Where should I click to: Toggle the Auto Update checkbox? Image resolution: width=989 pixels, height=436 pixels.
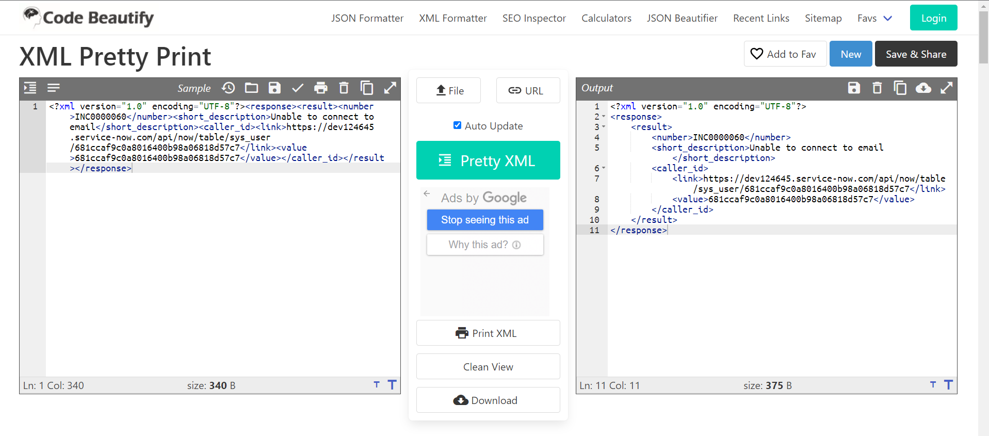point(457,125)
